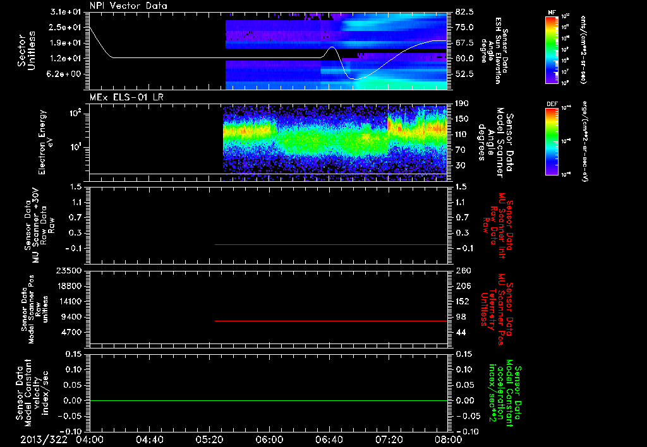Click the green zero-velocity line

[x=268, y=400]
